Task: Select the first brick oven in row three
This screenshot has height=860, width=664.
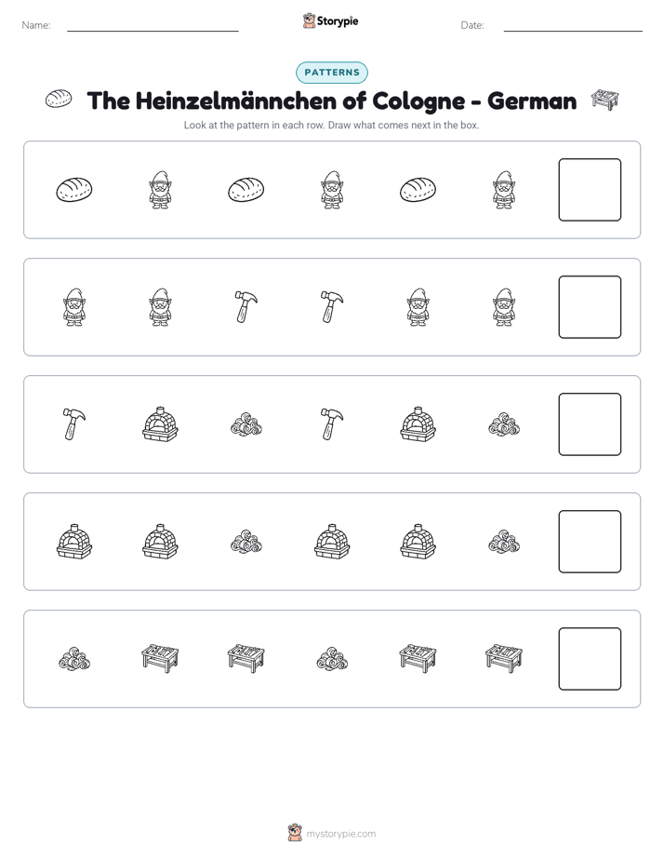Action: pyautogui.click(x=160, y=424)
